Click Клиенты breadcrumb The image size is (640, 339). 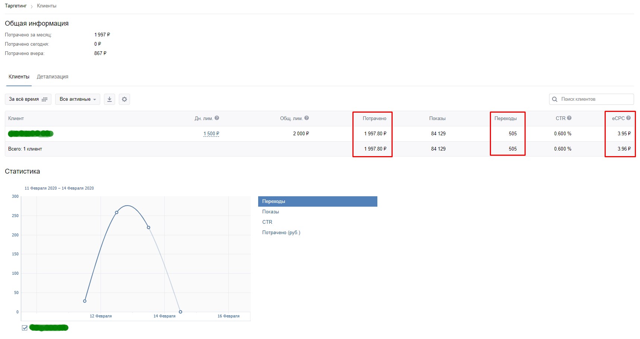[x=47, y=6]
